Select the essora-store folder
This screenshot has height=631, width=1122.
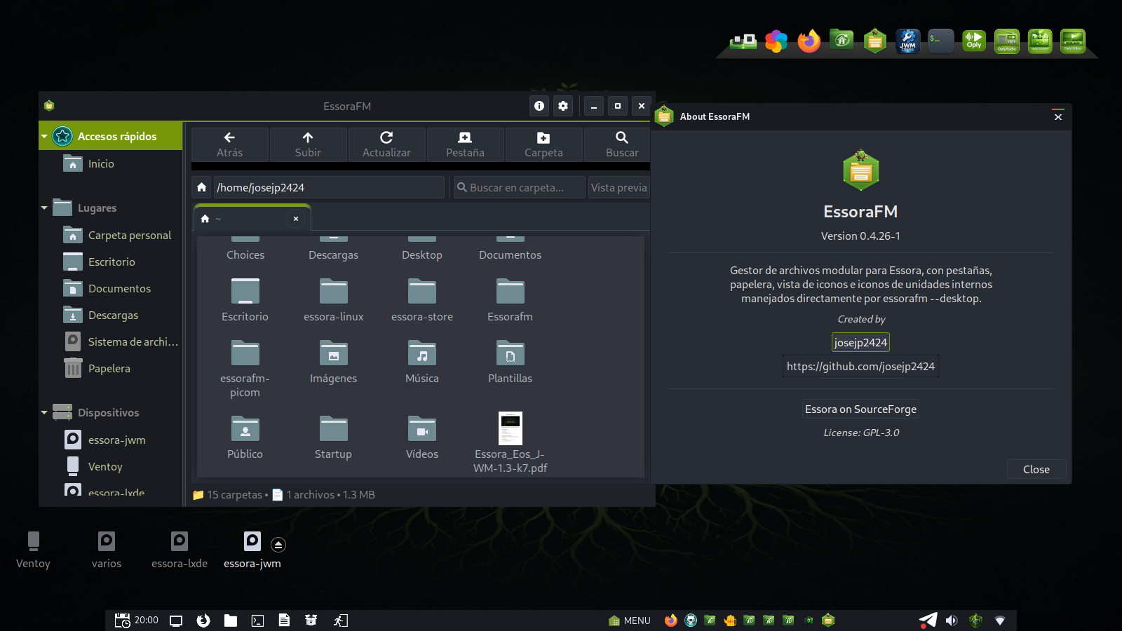pos(422,300)
